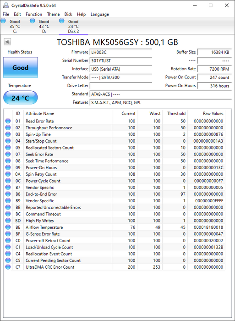
Task: Select the Spin Retry Count current value 108
Action: [x=131, y=174]
